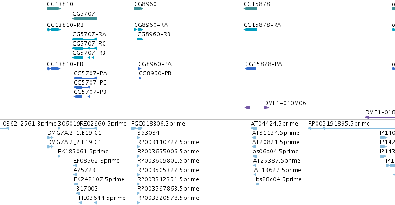Select the CG5707-RA transcript glyph
Viewport: 395px width, 205px height.
point(84,39)
